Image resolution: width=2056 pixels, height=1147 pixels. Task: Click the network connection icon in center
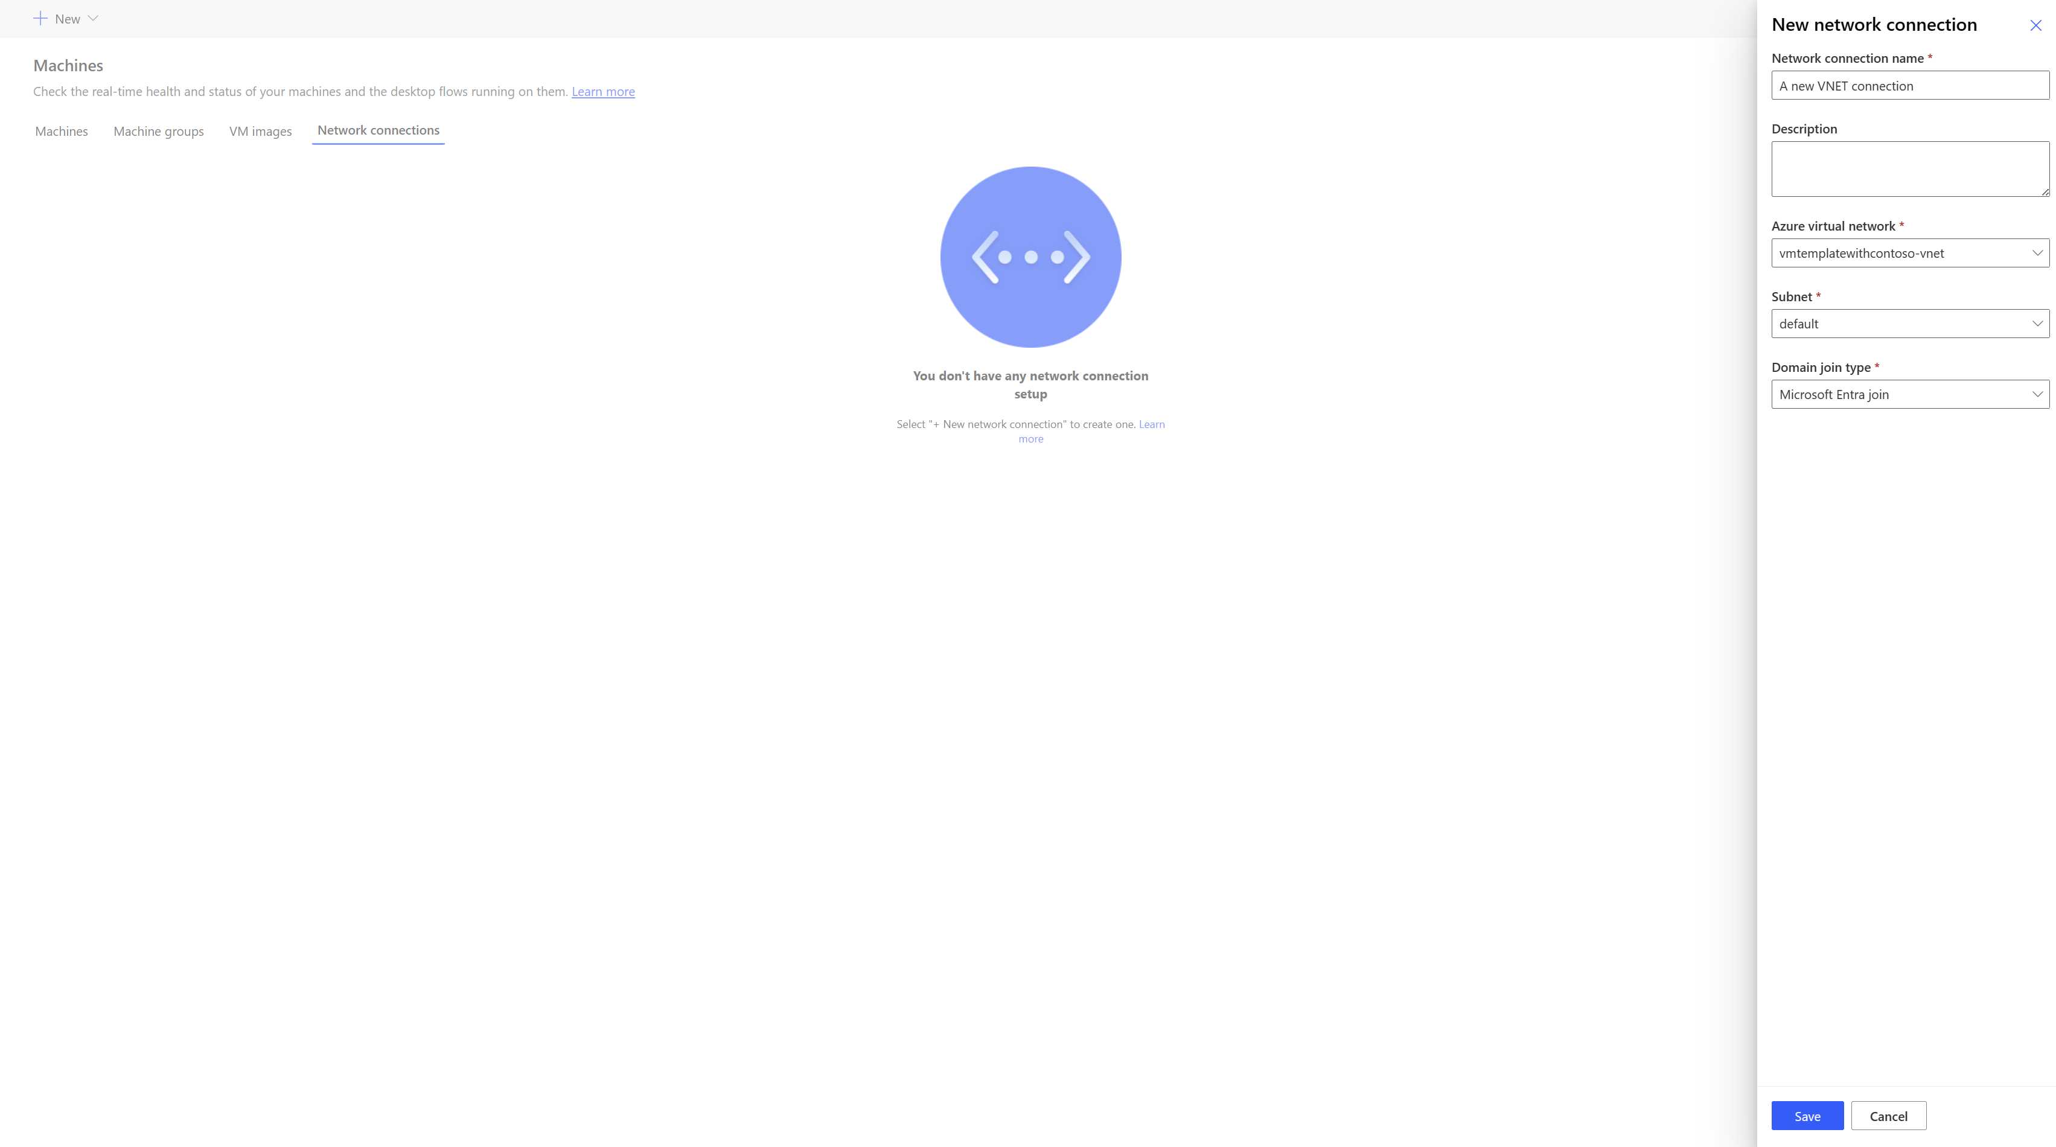(1031, 257)
